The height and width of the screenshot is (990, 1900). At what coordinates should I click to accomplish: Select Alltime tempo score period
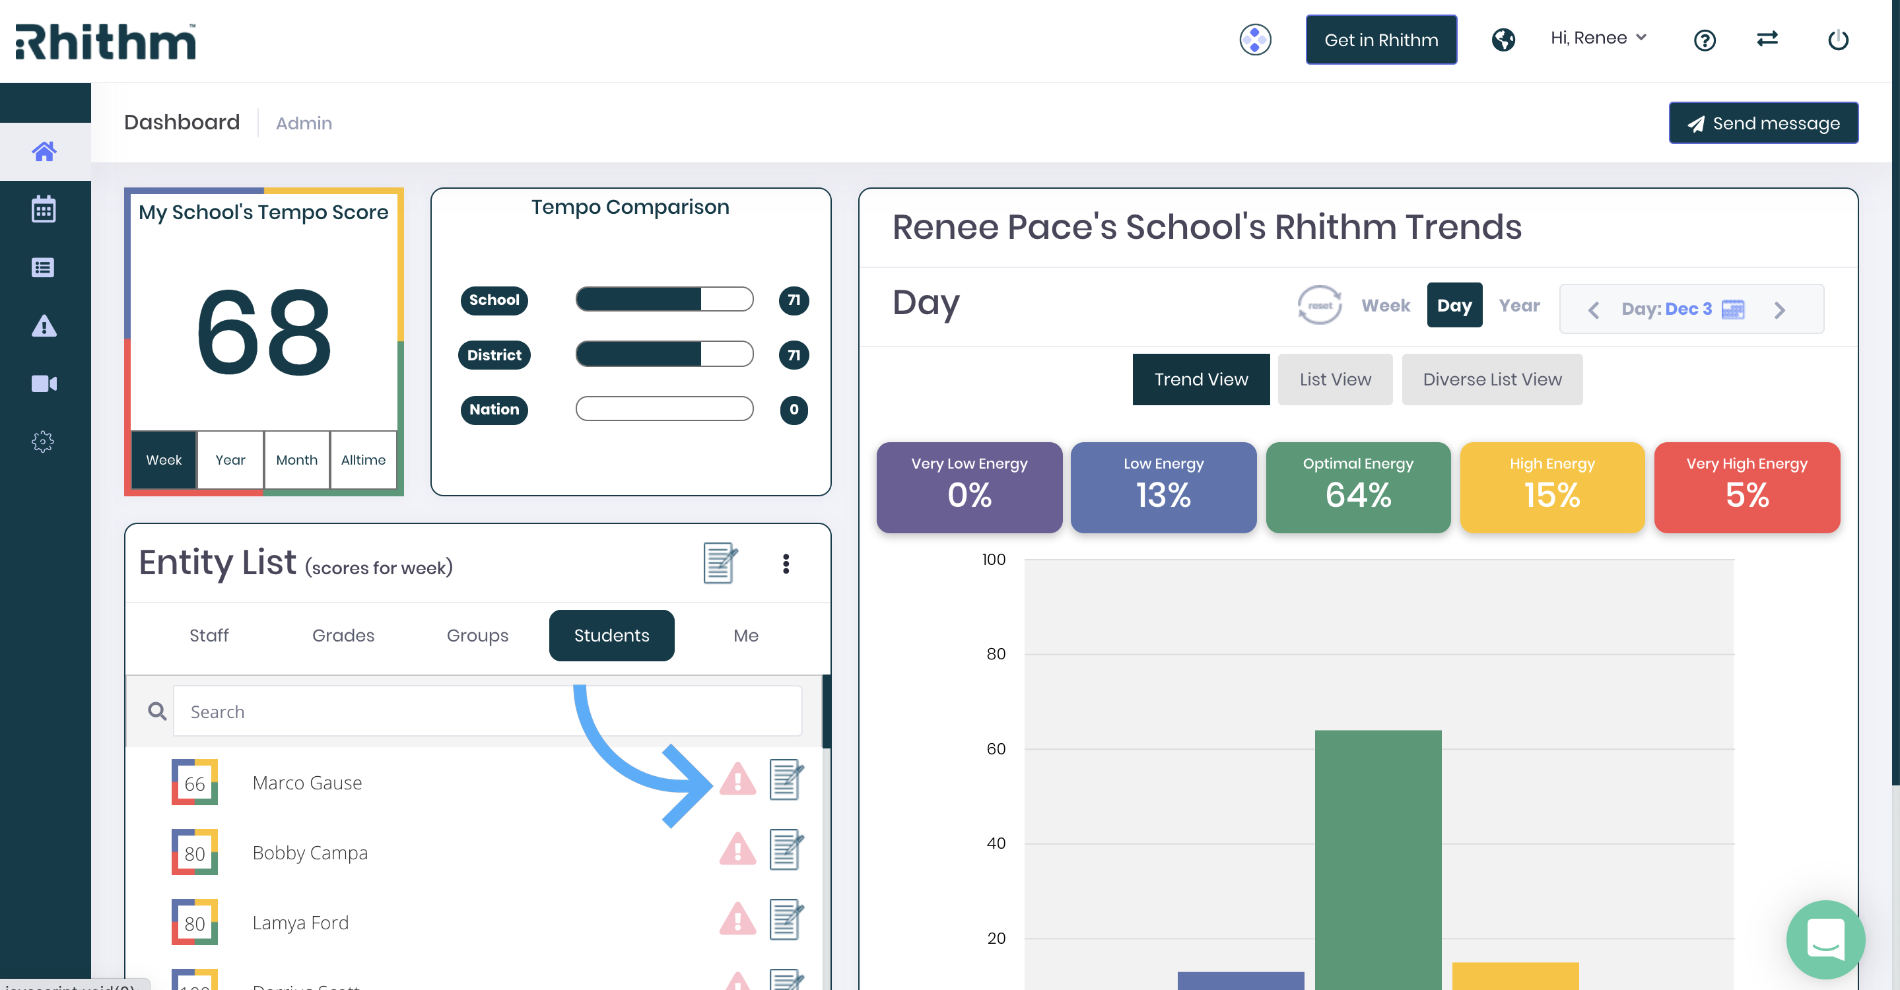(x=364, y=460)
